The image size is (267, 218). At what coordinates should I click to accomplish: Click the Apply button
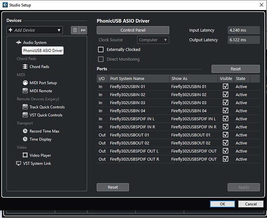pyautogui.click(x=244, y=187)
